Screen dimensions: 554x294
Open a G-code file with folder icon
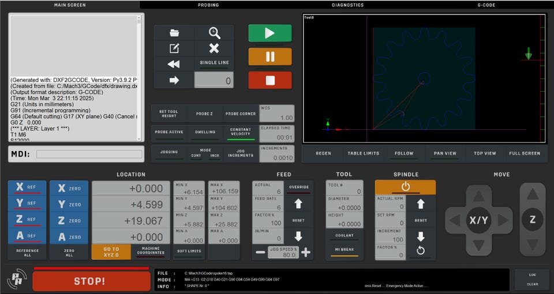point(174,33)
